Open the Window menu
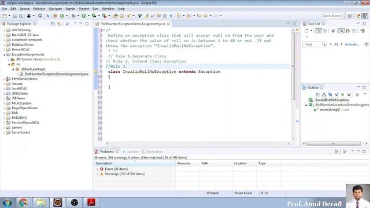Image resolution: width=370 pixels, height=208 pixels. pos(108,9)
